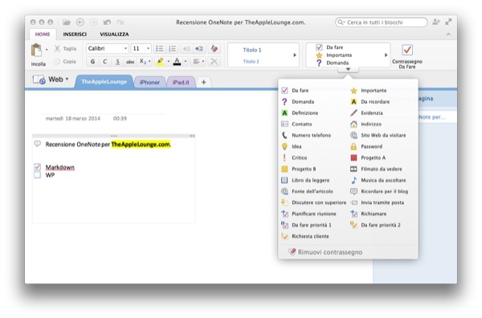Apply the Titolo 2 style
Viewport: 482px width, 318px height.
point(251,62)
